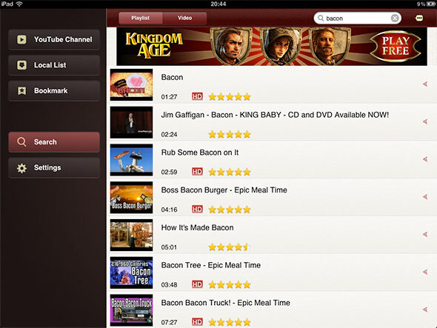Open the Bookmark section
Image resolution: width=437 pixels, height=328 pixels.
(54, 91)
